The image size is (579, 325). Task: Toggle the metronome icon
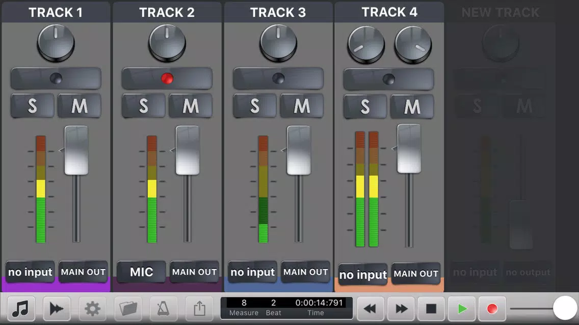click(164, 309)
